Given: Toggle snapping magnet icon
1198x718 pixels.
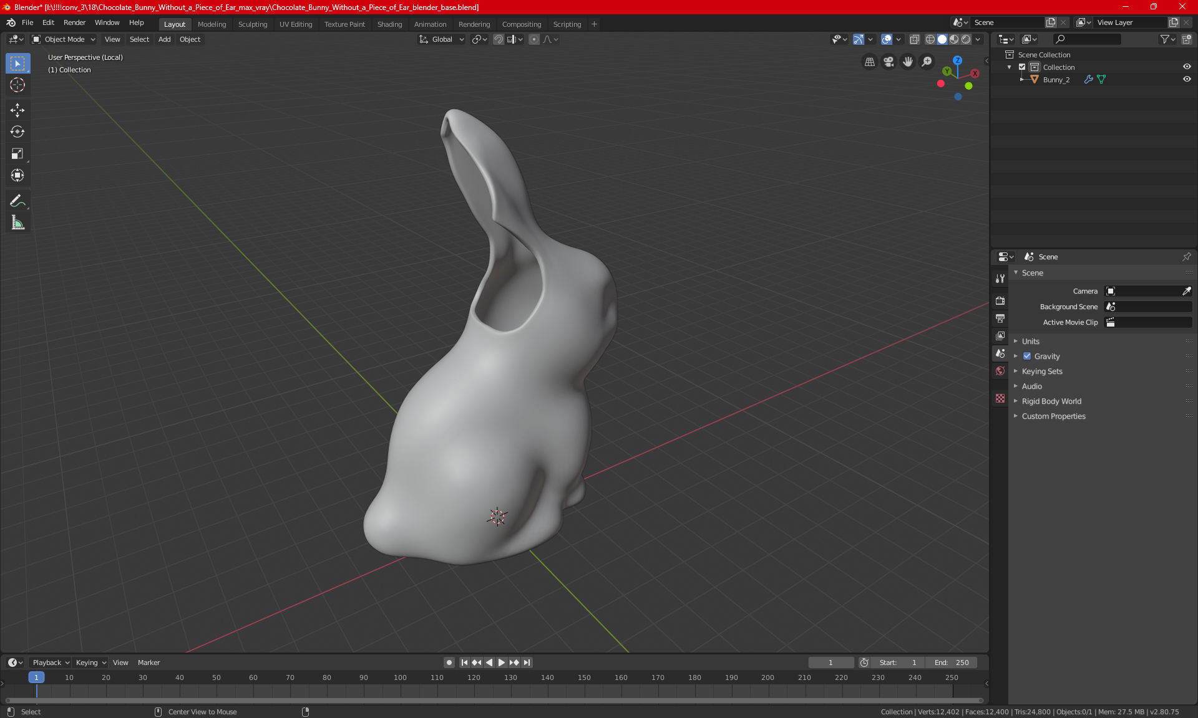Looking at the screenshot, I should (x=498, y=39).
